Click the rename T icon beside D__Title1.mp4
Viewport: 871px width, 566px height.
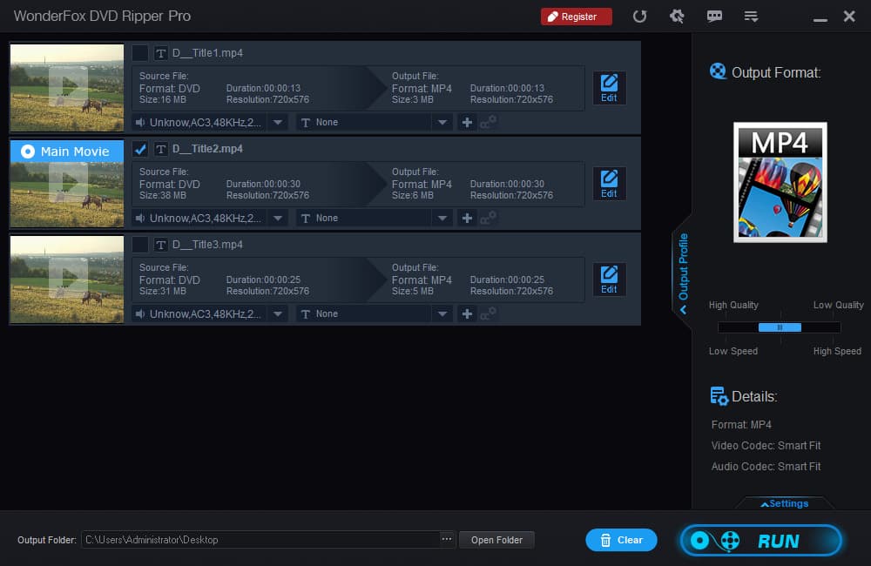point(161,53)
